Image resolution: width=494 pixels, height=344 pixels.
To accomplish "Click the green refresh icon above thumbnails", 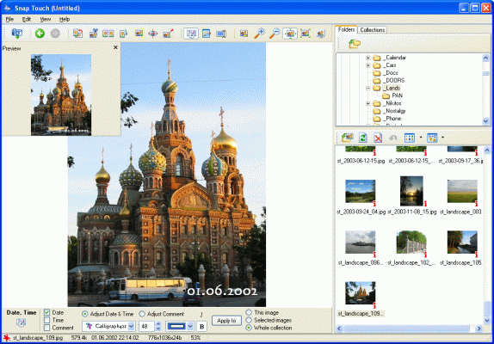I will tap(363, 138).
